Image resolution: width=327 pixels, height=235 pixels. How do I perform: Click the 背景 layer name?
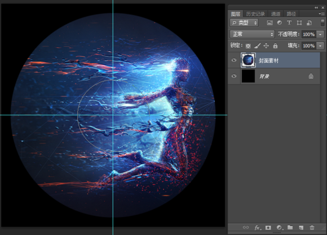click(264, 76)
